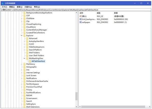Click the tree pane scroll up arrow

(76, 13)
